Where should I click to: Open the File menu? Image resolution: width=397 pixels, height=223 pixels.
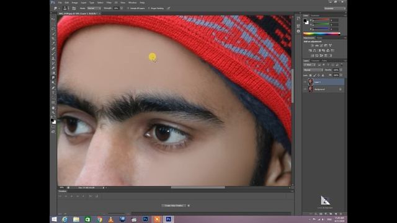tap(60, 2)
